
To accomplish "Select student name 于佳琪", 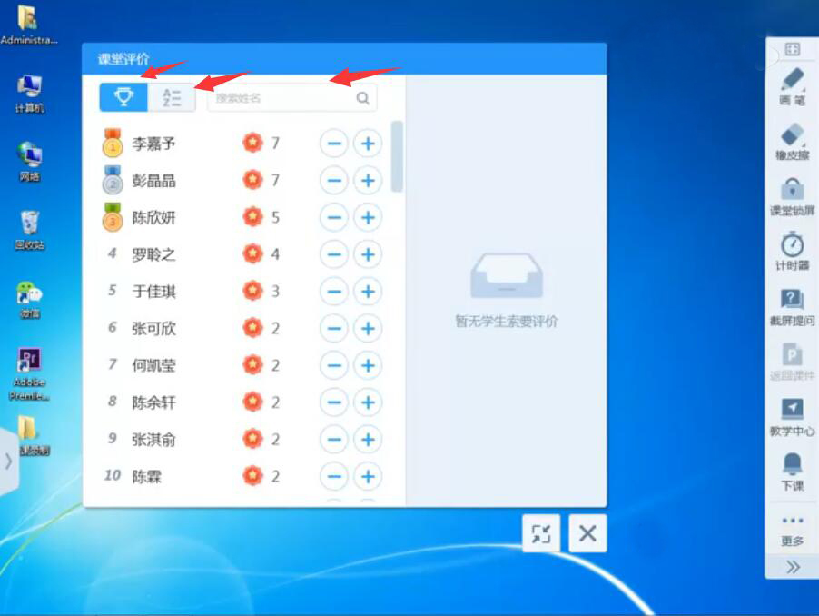I will (x=153, y=292).
